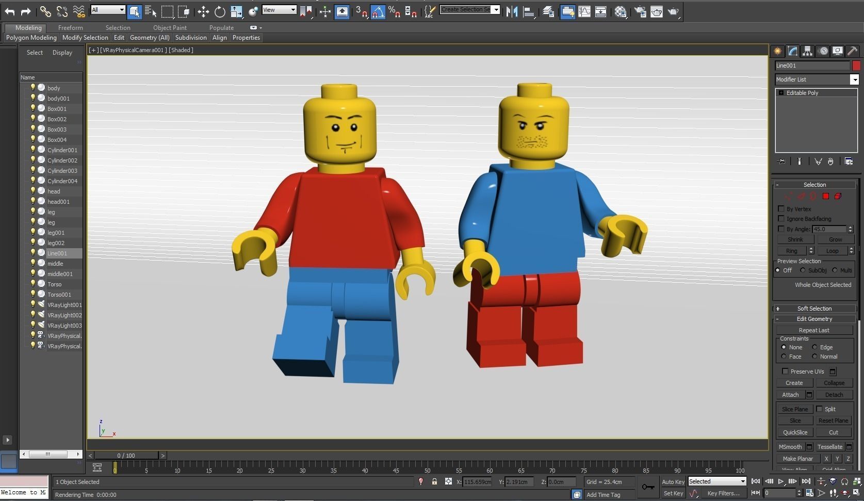Click the Auto Key button

(673, 482)
